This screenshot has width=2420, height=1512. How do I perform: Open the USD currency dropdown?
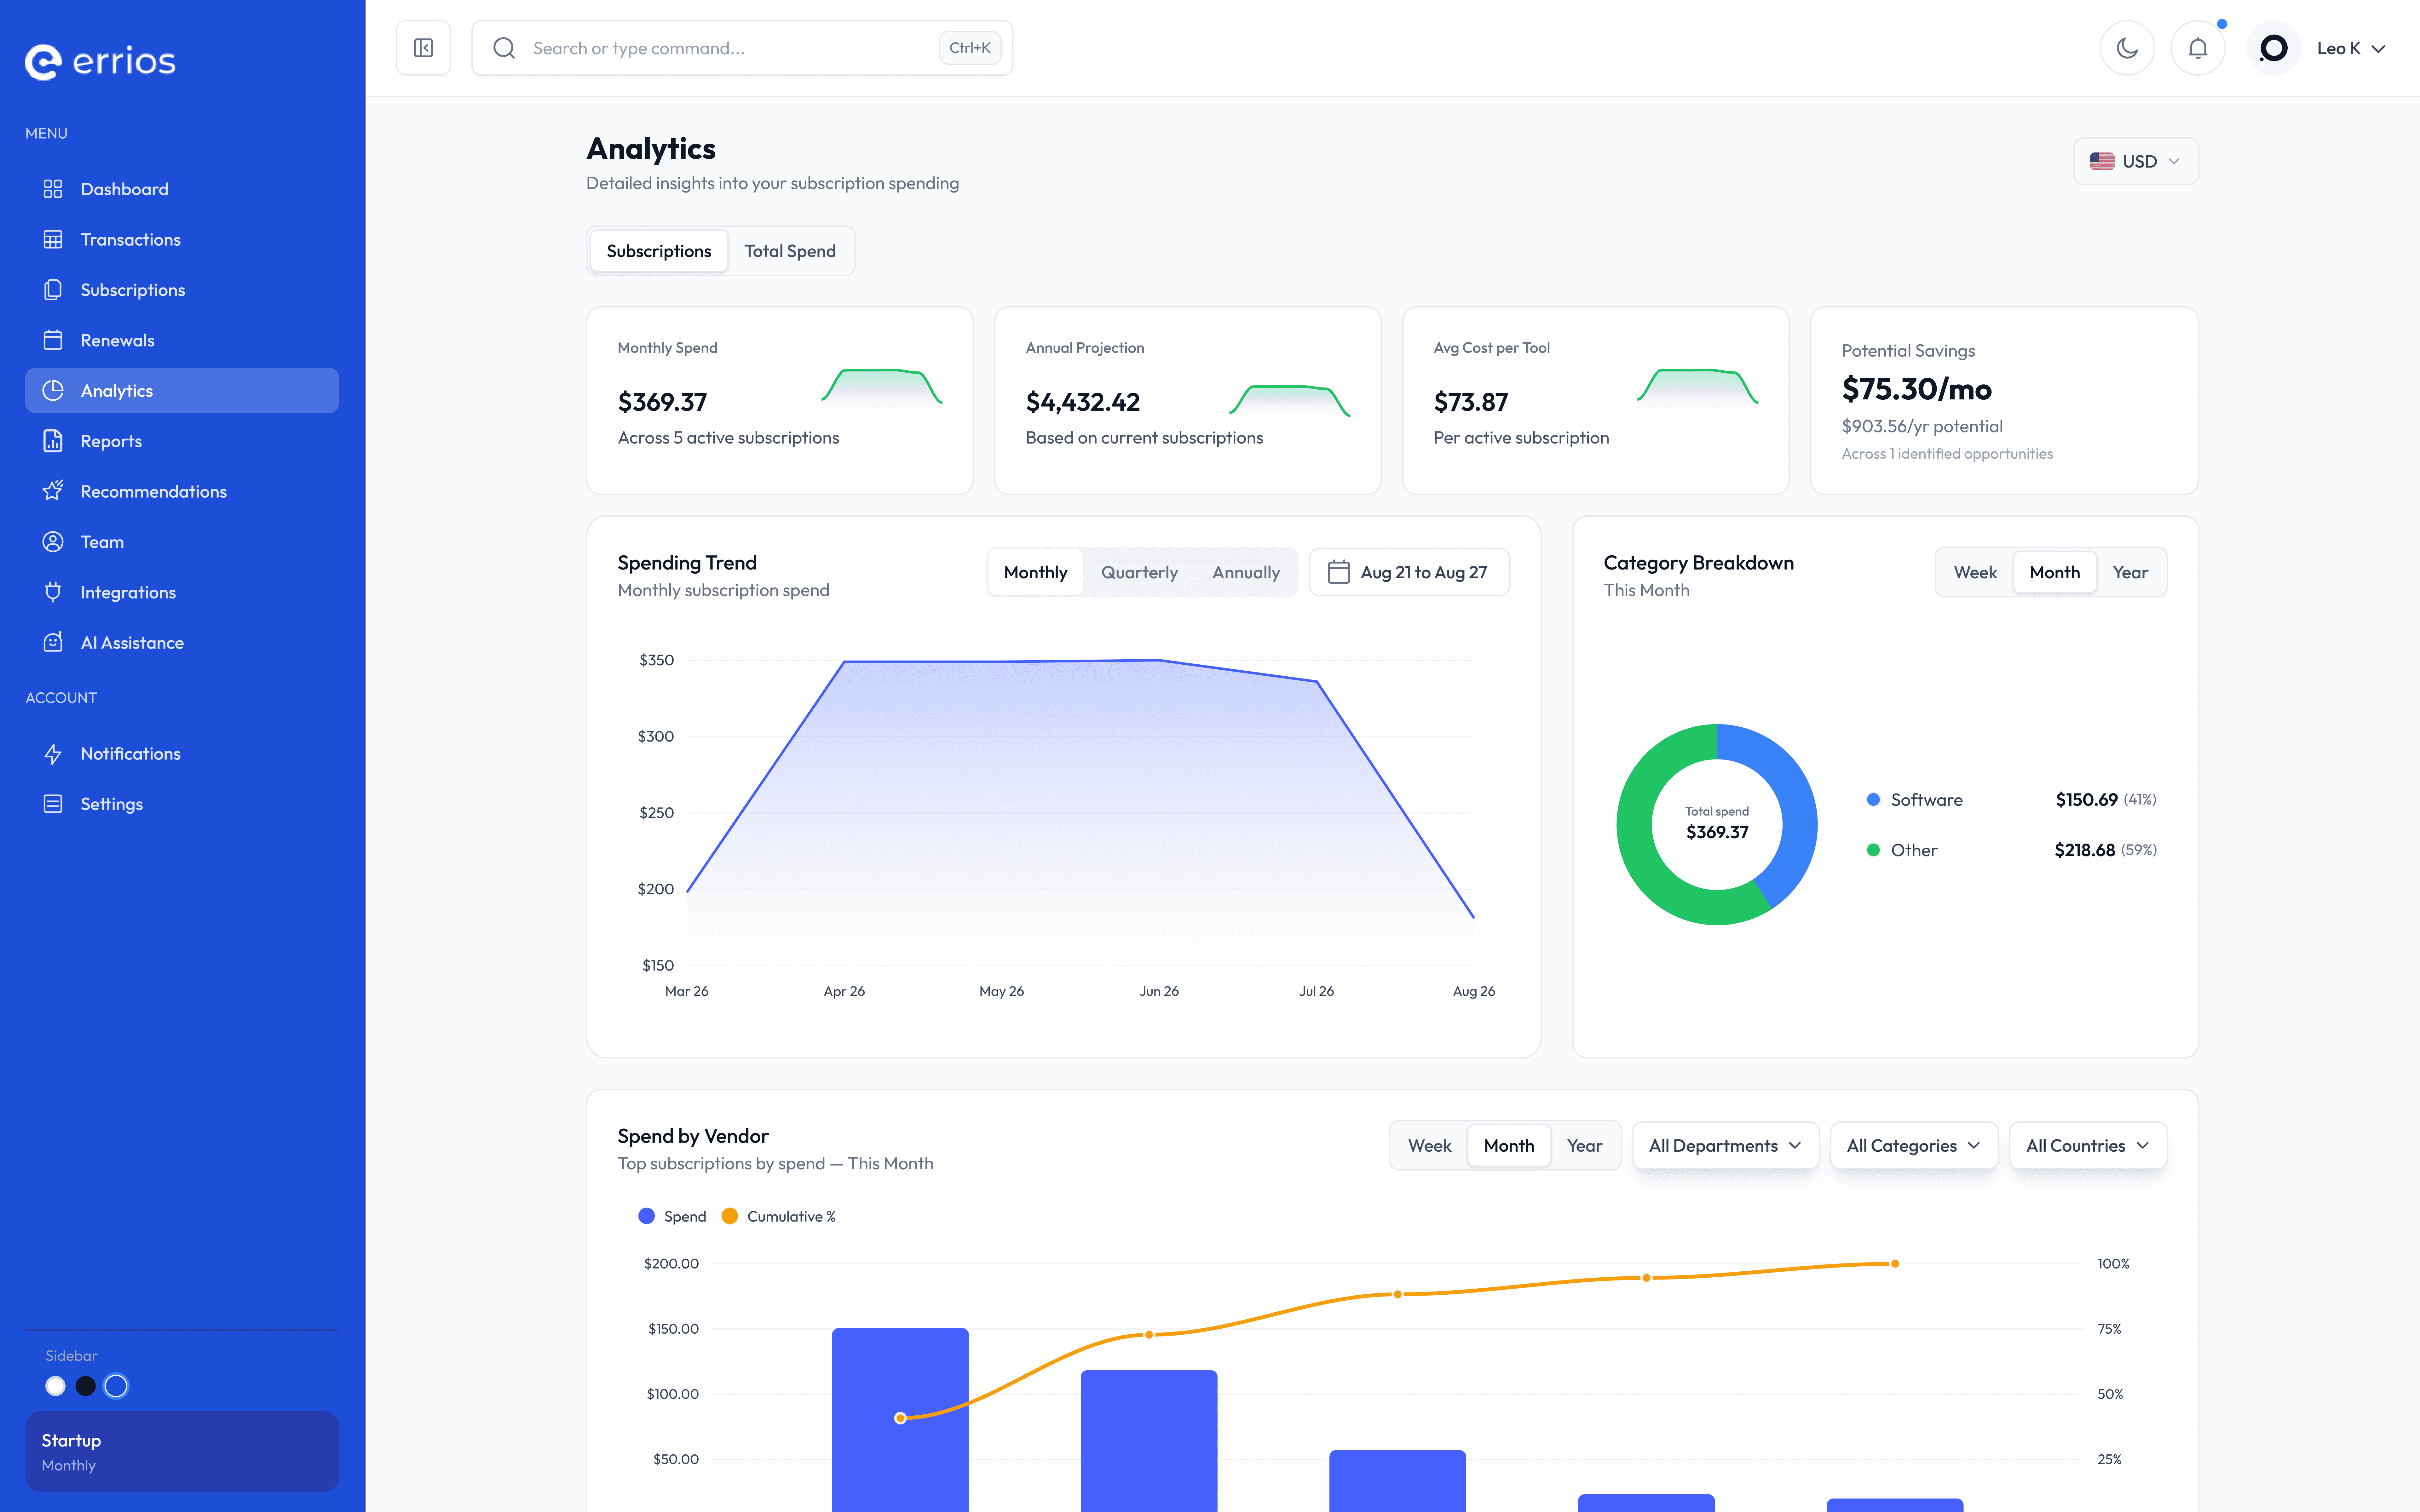[2136, 161]
